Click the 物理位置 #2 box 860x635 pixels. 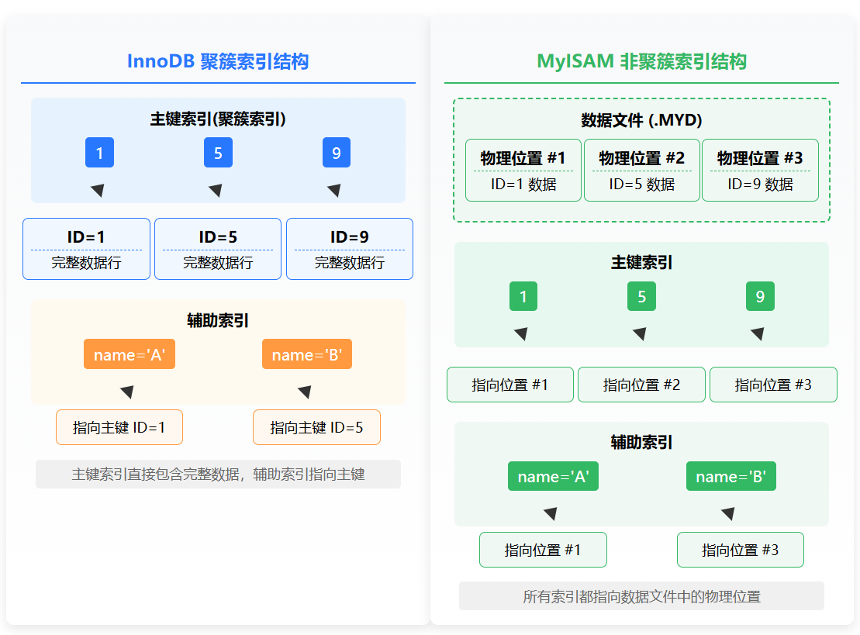pos(642,170)
